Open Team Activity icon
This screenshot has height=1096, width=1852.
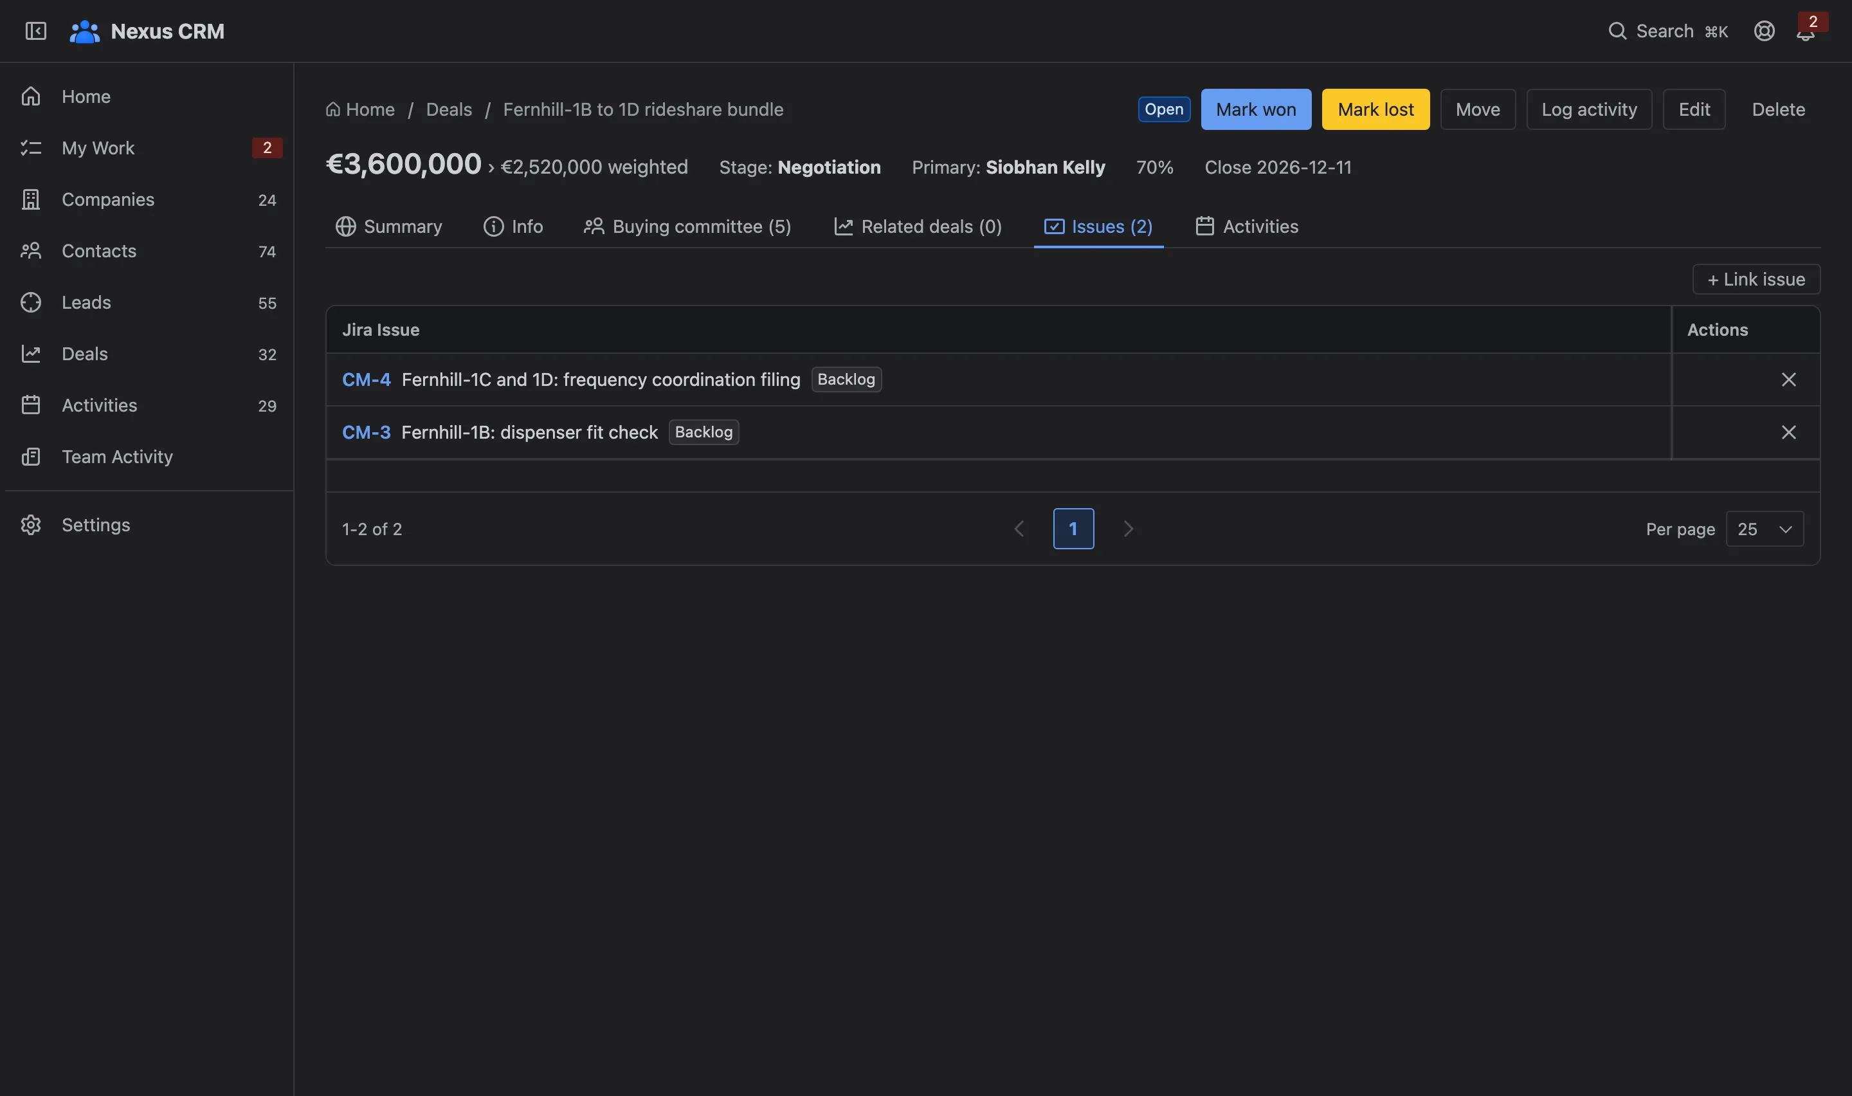tap(31, 457)
